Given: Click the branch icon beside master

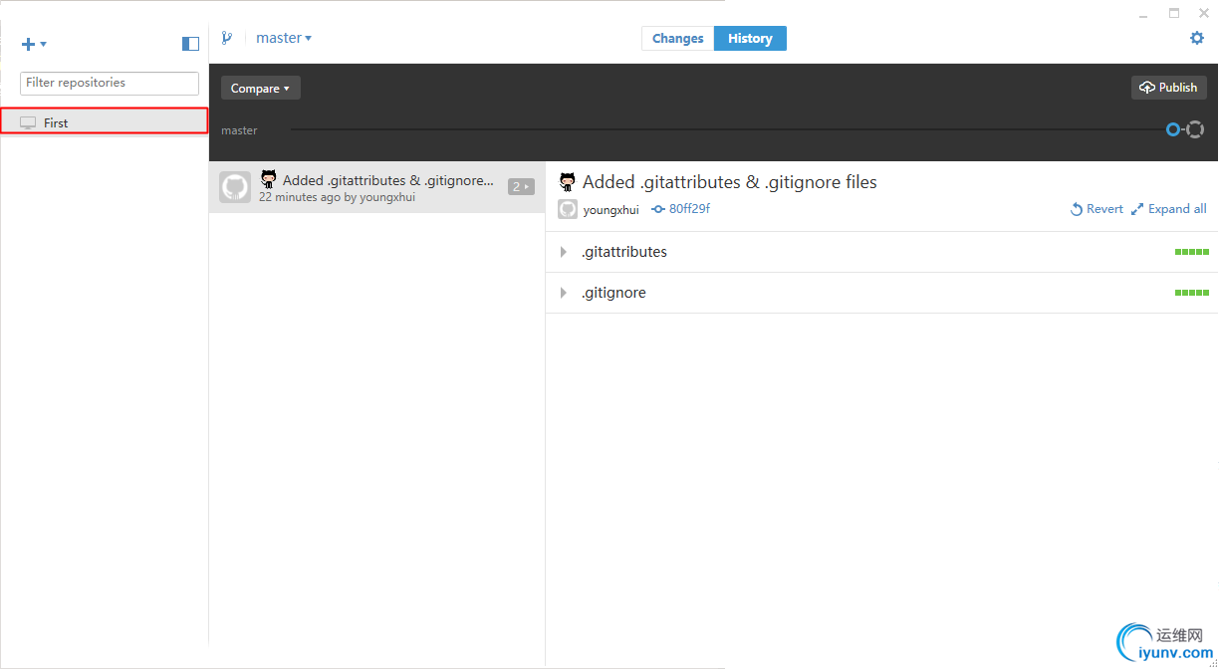Looking at the screenshot, I should [x=227, y=38].
